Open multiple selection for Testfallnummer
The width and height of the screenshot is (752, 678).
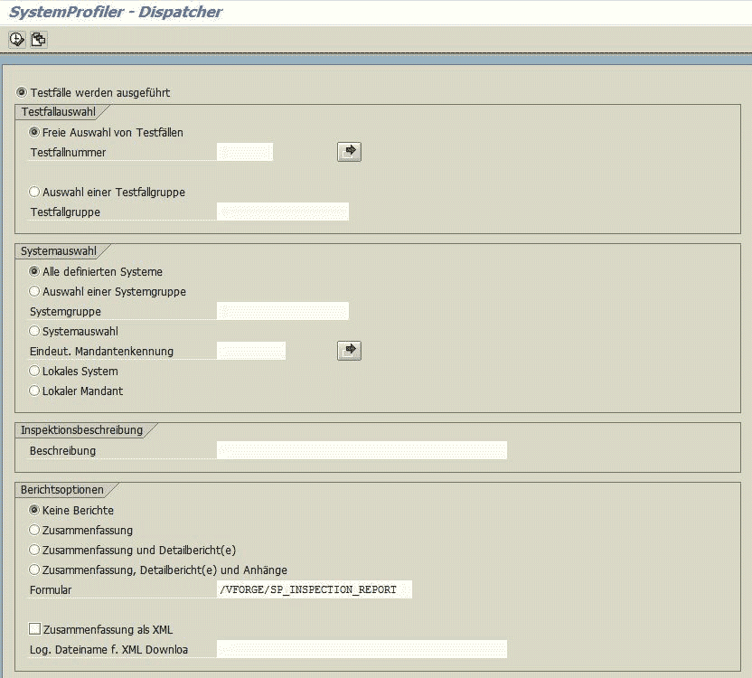pyautogui.click(x=349, y=152)
